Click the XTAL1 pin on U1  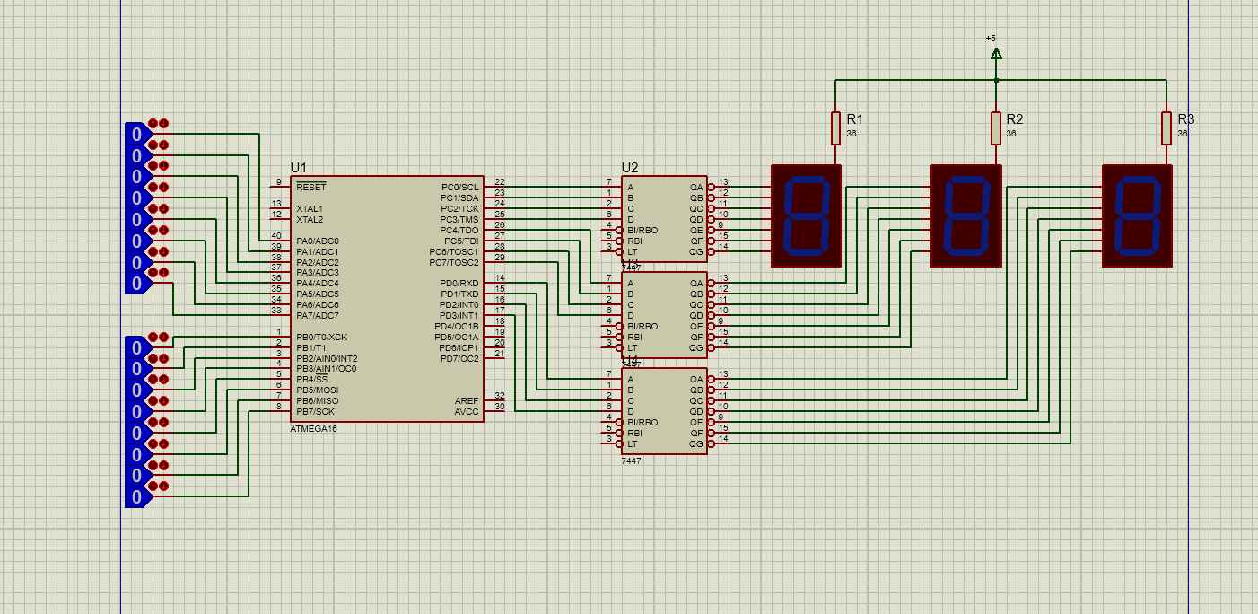(278, 208)
